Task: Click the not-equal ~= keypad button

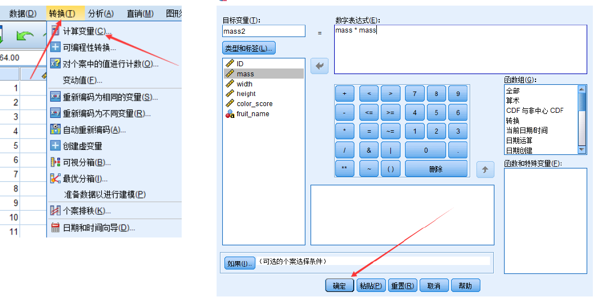Action: 390,131
